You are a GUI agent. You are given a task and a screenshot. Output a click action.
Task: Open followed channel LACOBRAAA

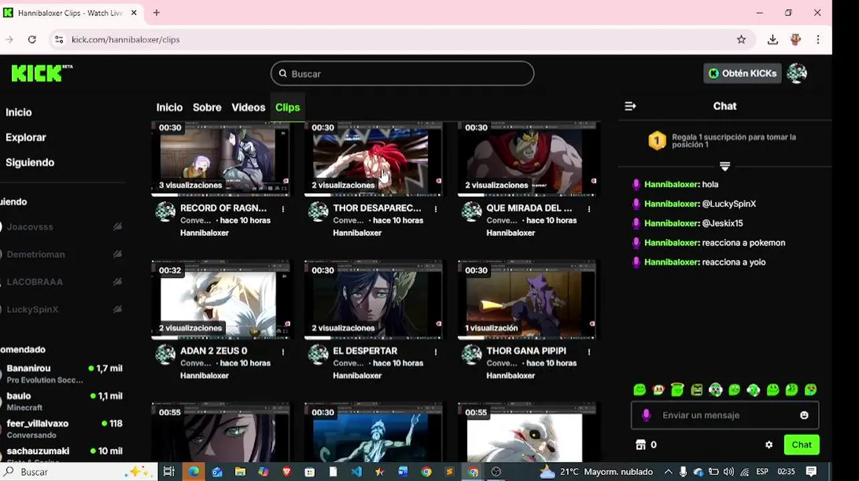click(x=64, y=282)
